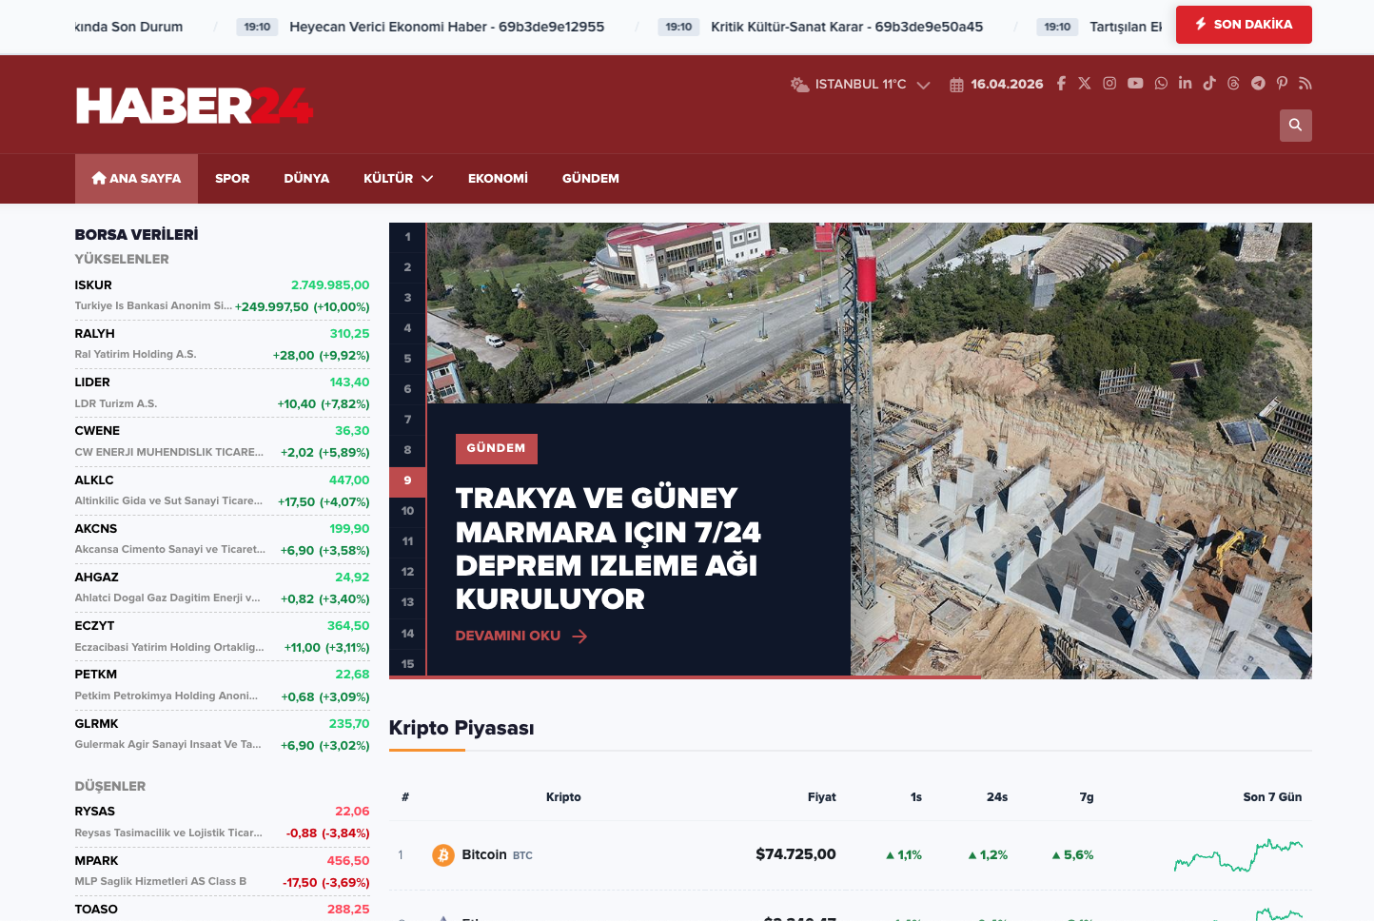Follow the DEVAMINI OKU link
The image size is (1374, 921).
click(521, 636)
